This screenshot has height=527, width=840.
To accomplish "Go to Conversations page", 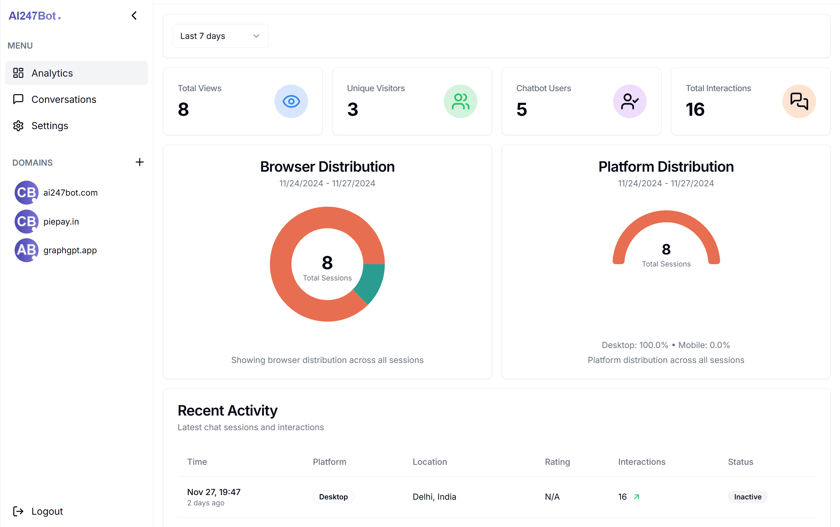I will coord(64,99).
